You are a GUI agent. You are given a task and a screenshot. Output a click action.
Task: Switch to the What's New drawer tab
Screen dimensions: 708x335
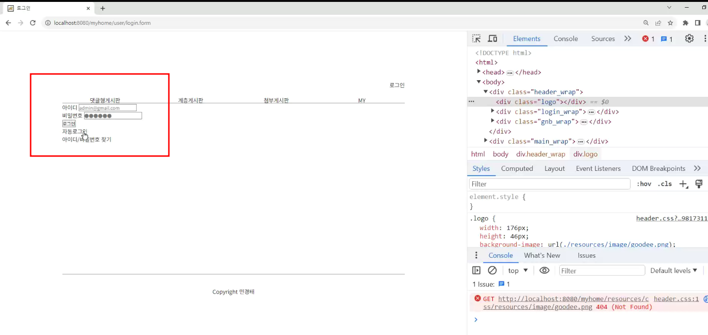pos(542,255)
